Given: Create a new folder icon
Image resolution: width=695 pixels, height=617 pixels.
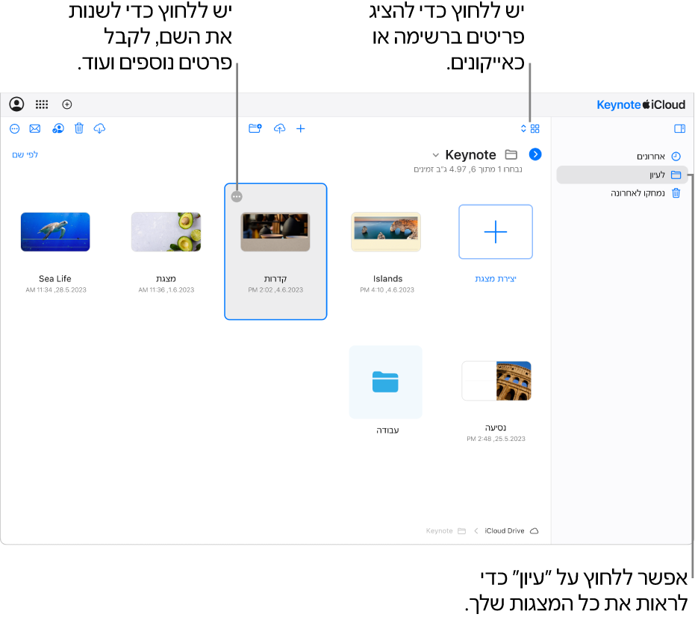Looking at the screenshot, I should [255, 128].
